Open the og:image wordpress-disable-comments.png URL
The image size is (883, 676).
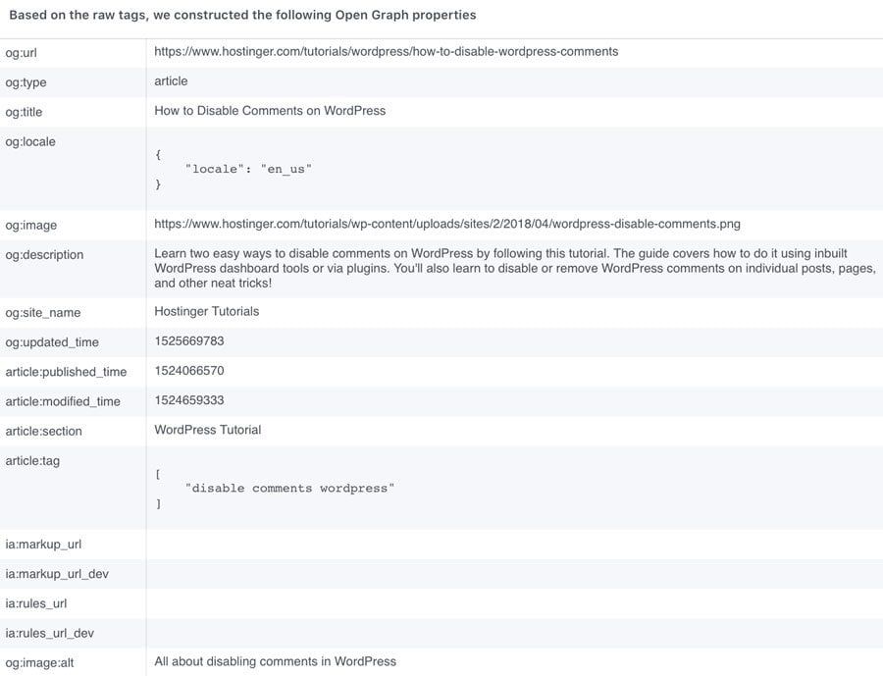(447, 225)
